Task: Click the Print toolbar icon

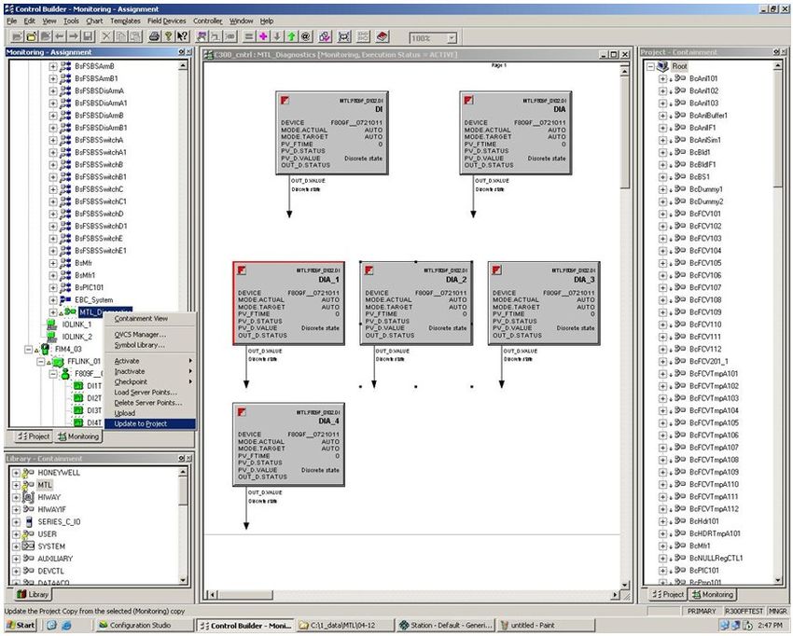Action: 155,36
